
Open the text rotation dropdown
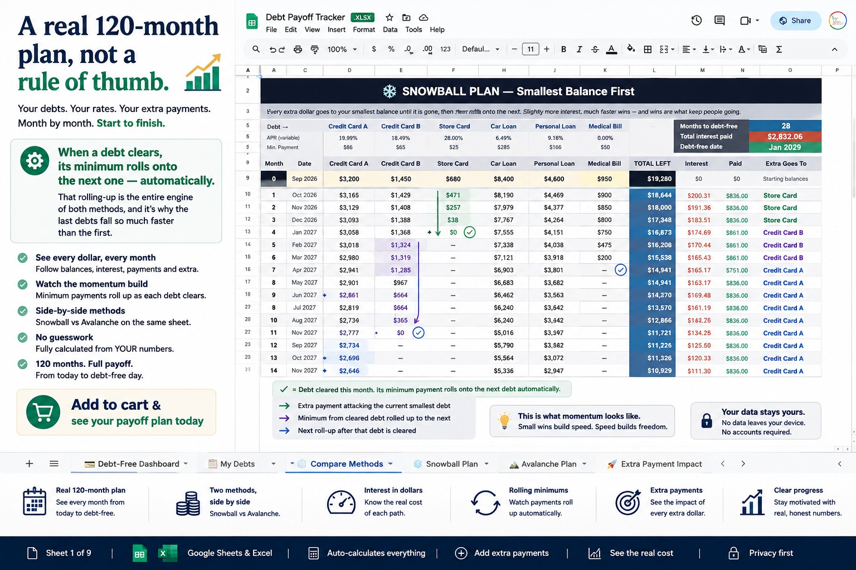coord(744,50)
